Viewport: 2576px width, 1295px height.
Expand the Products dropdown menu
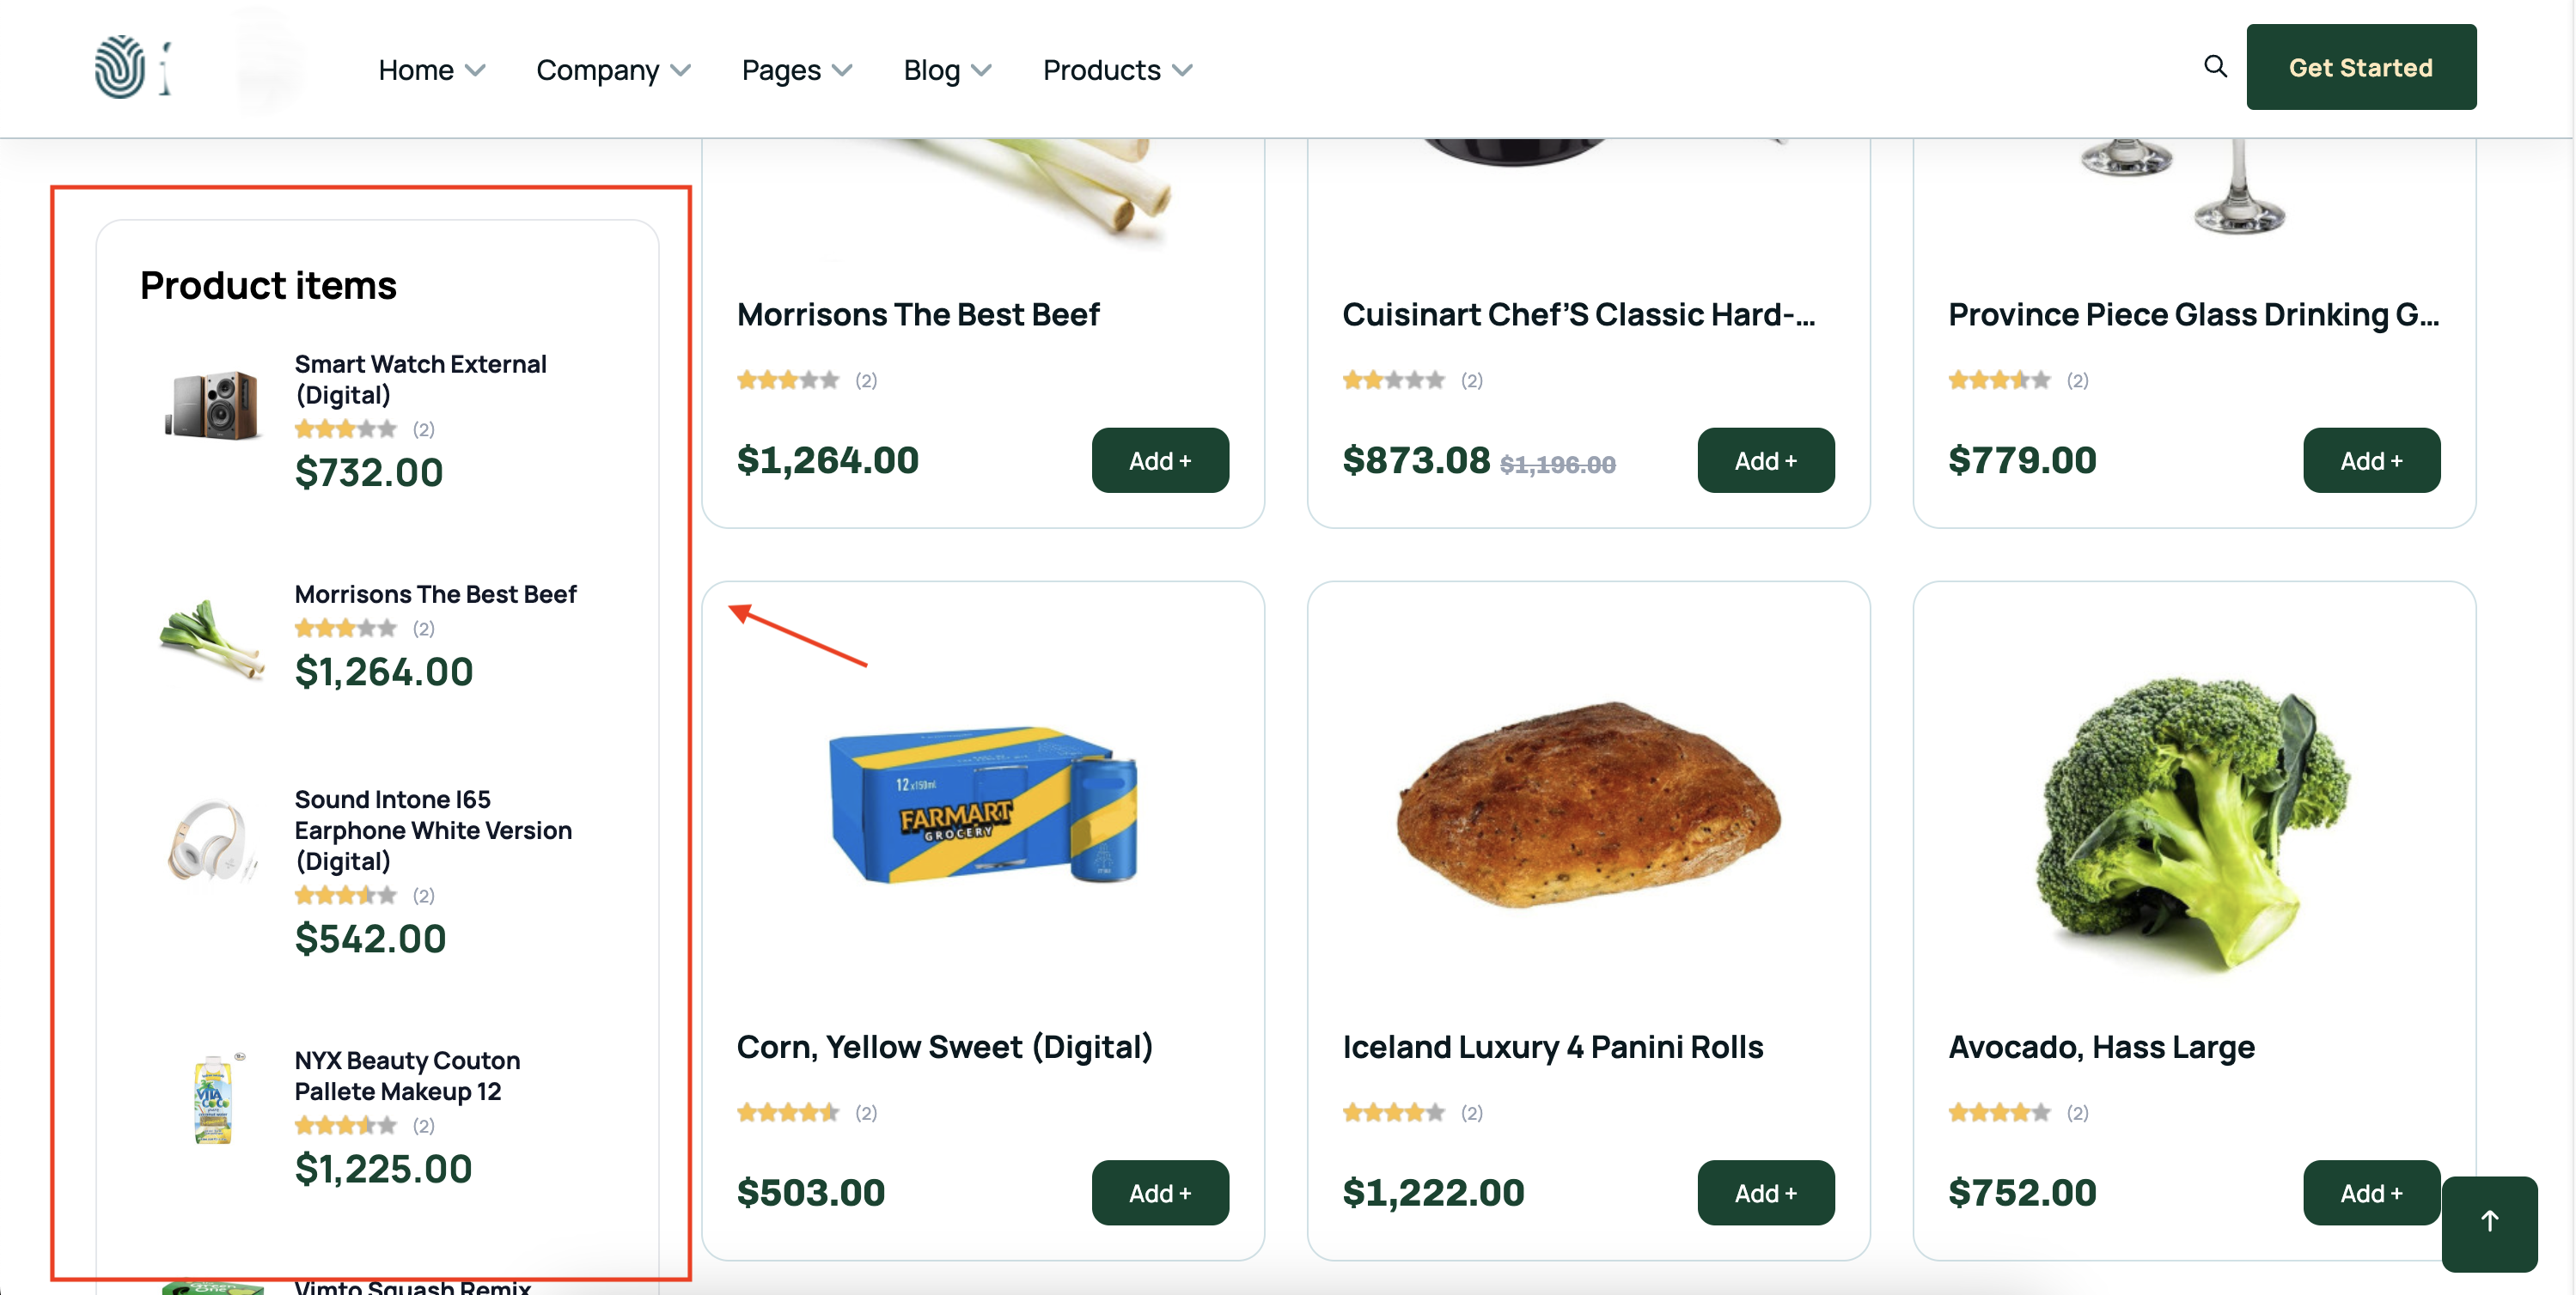pos(1117,70)
